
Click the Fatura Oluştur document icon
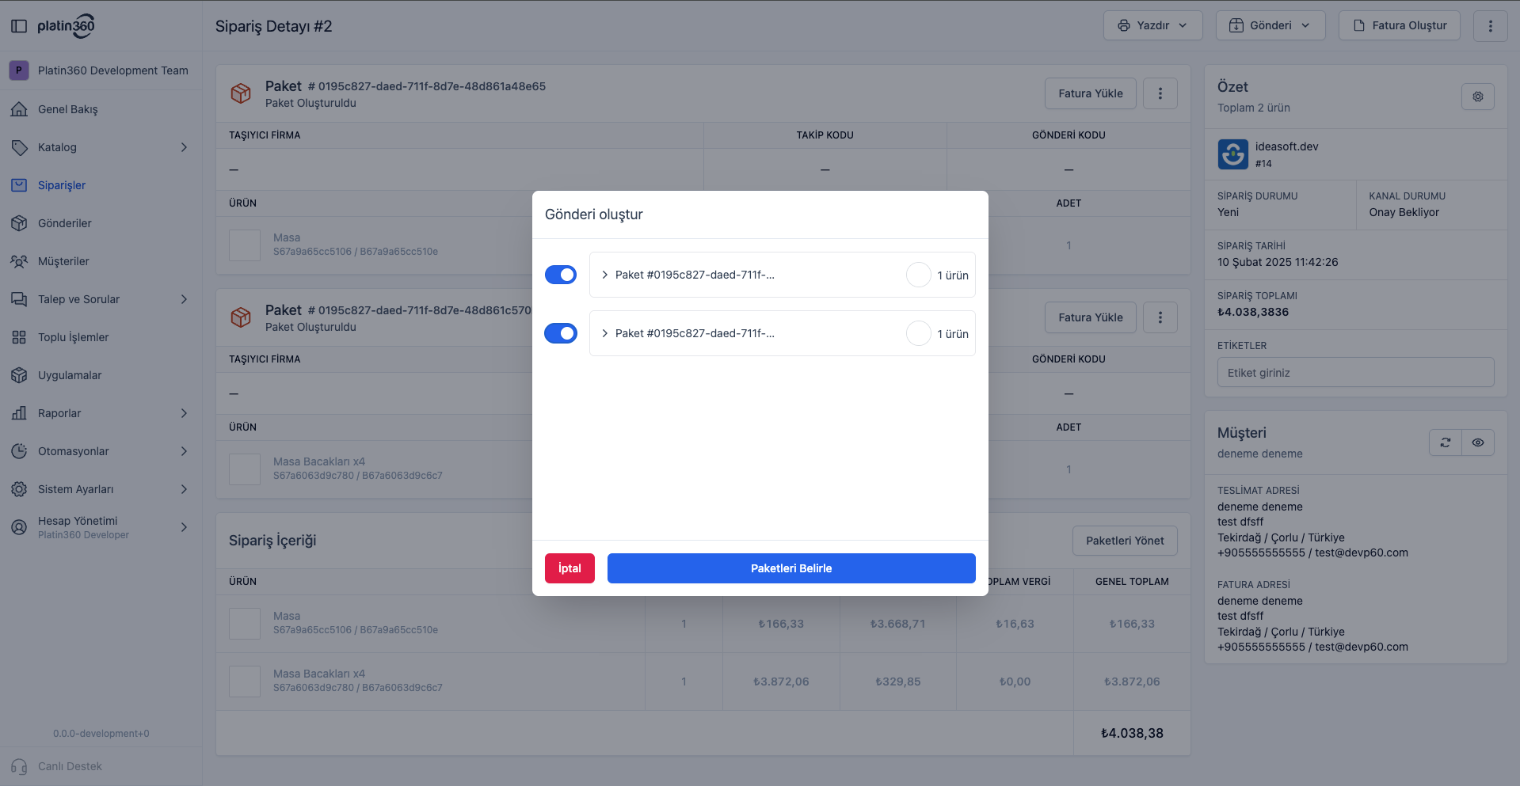click(x=1359, y=25)
